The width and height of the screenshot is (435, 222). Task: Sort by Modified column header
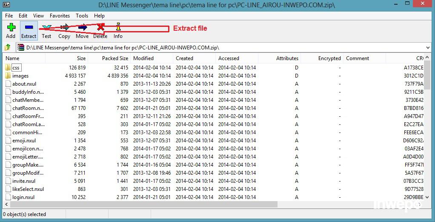pyautogui.click(x=152, y=58)
